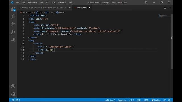Open the Edit menu

tap(24, 3)
